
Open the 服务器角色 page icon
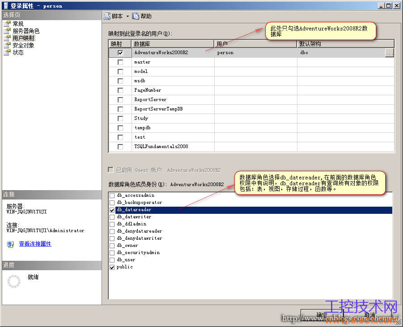7,31
